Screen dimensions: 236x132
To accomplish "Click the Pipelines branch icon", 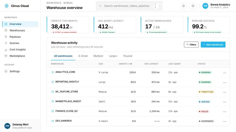I will click(x=6, y=37).
